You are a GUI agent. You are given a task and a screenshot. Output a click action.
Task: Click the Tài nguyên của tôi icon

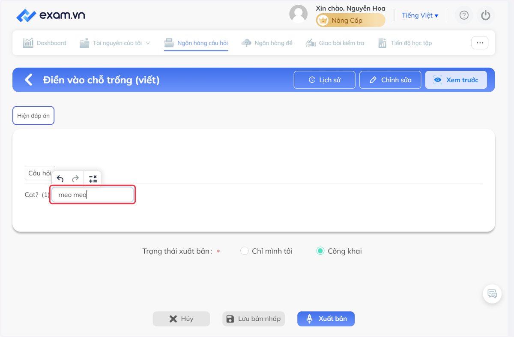84,43
